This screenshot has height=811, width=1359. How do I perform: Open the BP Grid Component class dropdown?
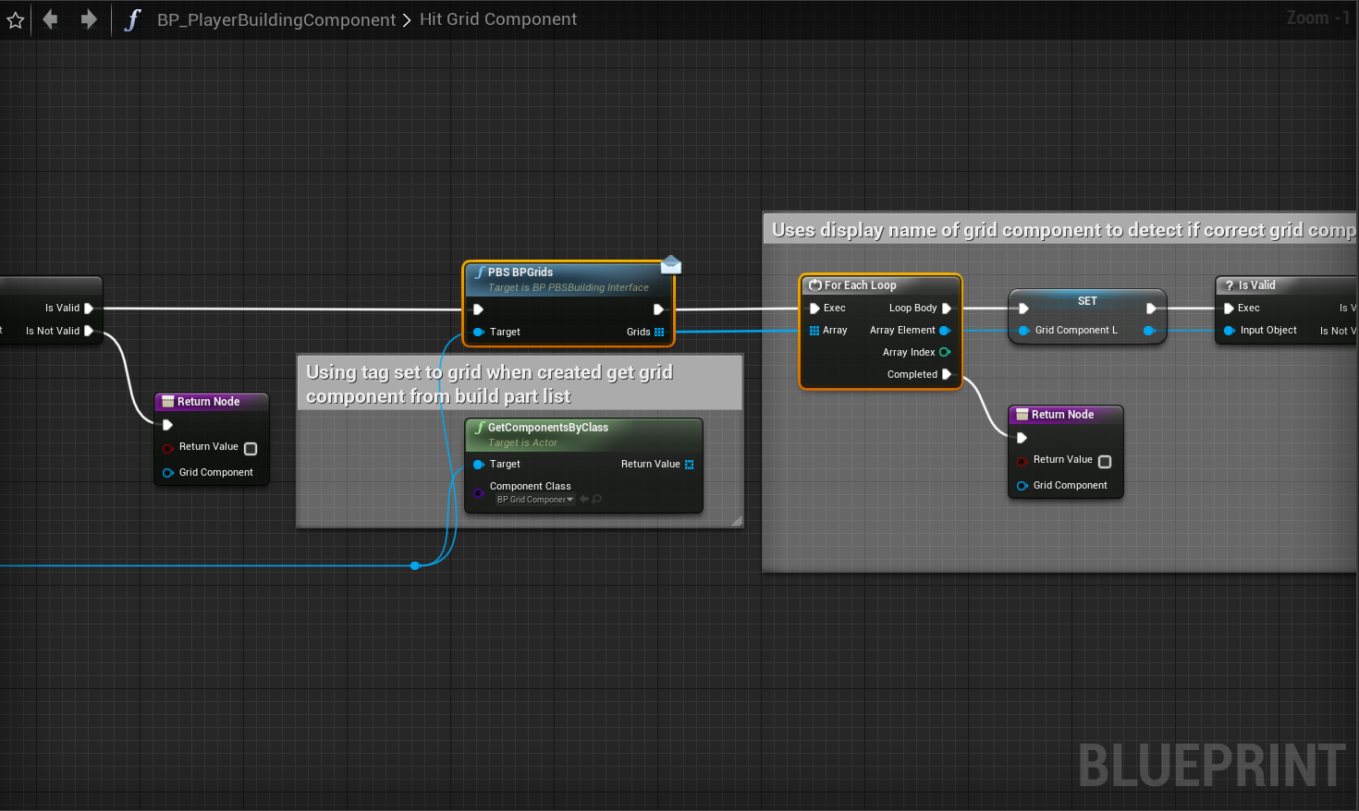coord(535,500)
